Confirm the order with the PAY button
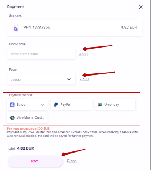The height and width of the screenshot is (170, 151). pos(35,161)
